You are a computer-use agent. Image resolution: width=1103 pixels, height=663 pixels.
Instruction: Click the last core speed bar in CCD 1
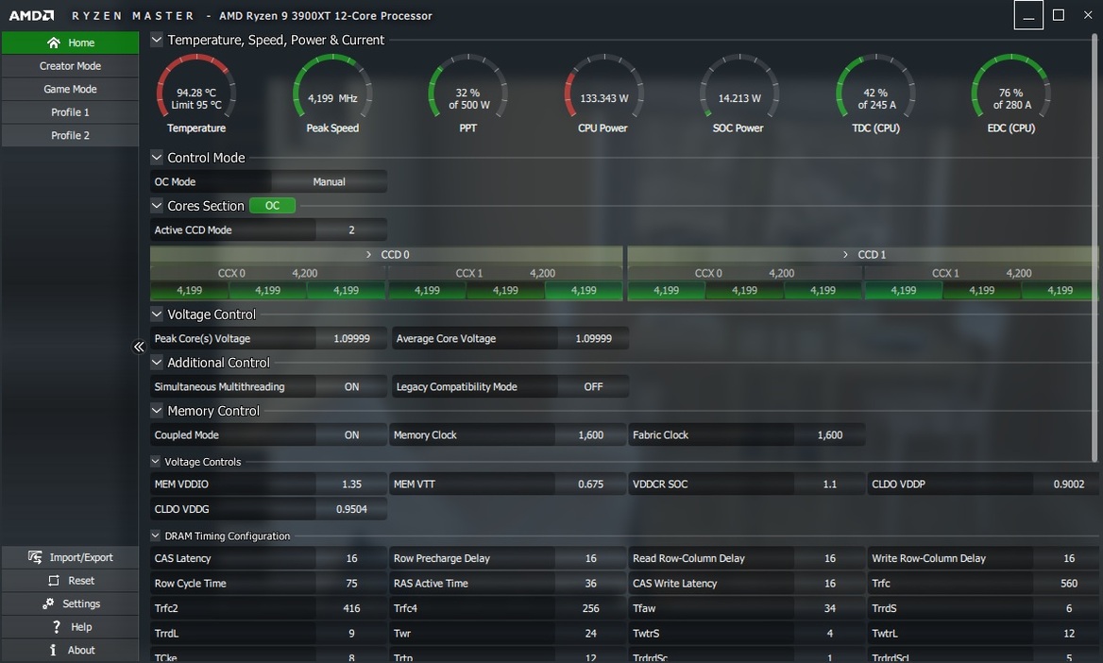1060,290
